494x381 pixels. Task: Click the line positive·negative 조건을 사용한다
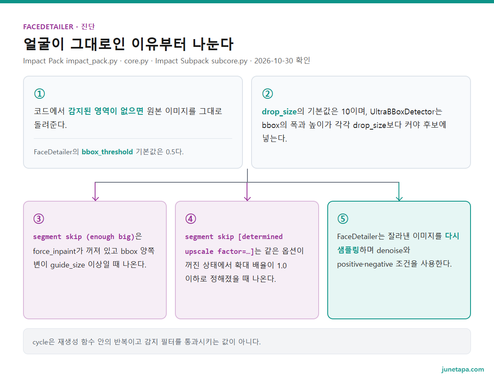tap(394, 264)
